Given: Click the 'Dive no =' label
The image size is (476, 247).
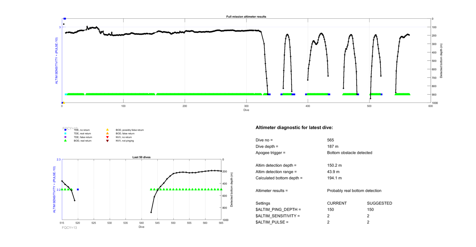Looking at the screenshot, I should [264, 140].
